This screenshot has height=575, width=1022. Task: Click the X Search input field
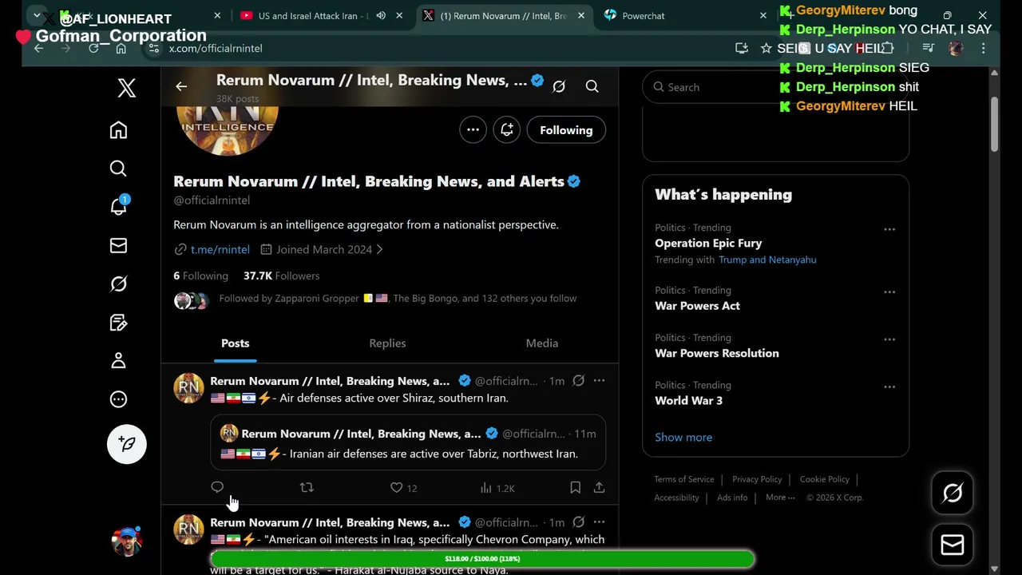coord(775,87)
